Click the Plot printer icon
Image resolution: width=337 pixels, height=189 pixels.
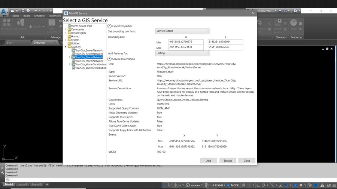28,11
